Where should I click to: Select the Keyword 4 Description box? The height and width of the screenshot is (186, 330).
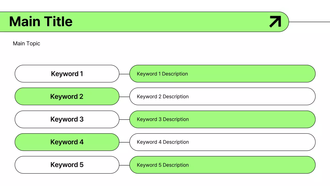222,142
